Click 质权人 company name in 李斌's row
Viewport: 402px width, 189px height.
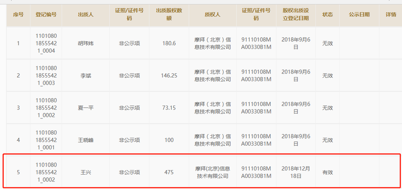pyautogui.click(x=213, y=76)
